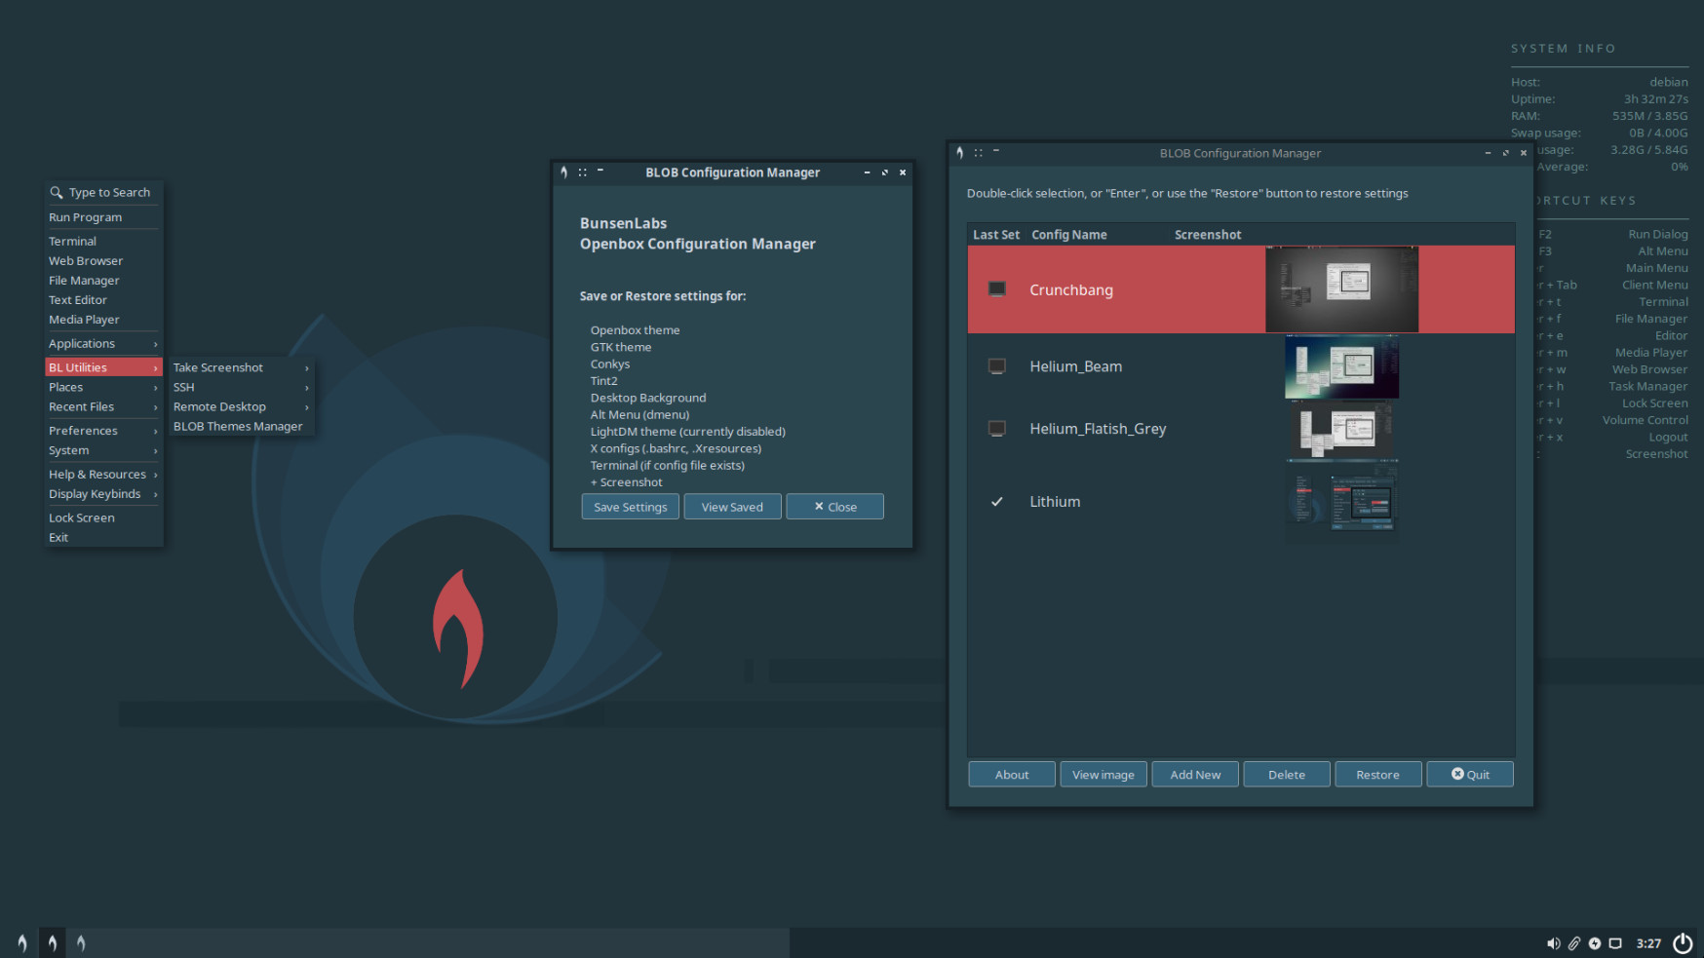
Task: Click the 3:27 clock on the panel
Action: coord(1648,943)
